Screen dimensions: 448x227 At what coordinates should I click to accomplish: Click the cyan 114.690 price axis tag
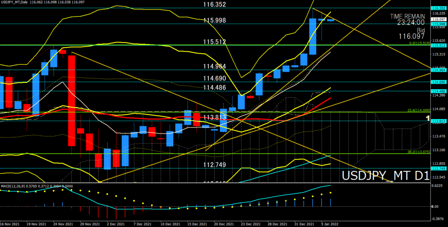pos(439,82)
